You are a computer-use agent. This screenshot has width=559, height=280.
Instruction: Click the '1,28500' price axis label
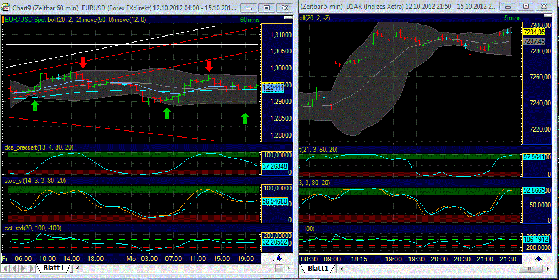pyautogui.click(x=281, y=118)
